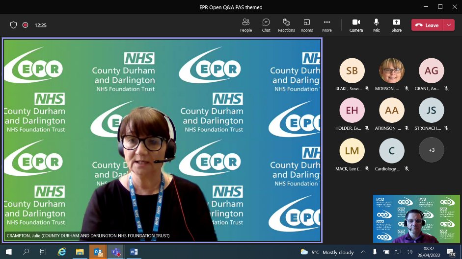Open the weather widget Mostly cloudy
This screenshot has height=259, width=462.
[327, 252]
